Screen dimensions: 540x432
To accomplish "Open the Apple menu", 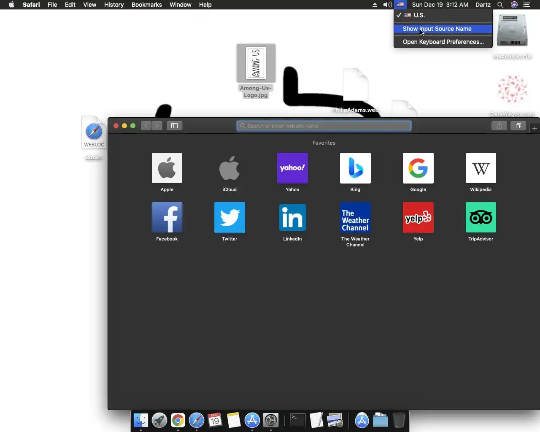I will (11, 5).
